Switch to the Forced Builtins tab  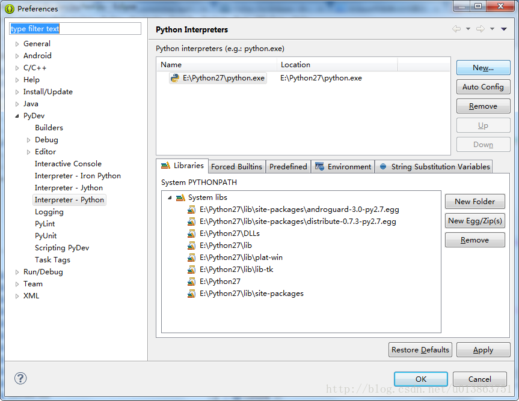pos(236,167)
